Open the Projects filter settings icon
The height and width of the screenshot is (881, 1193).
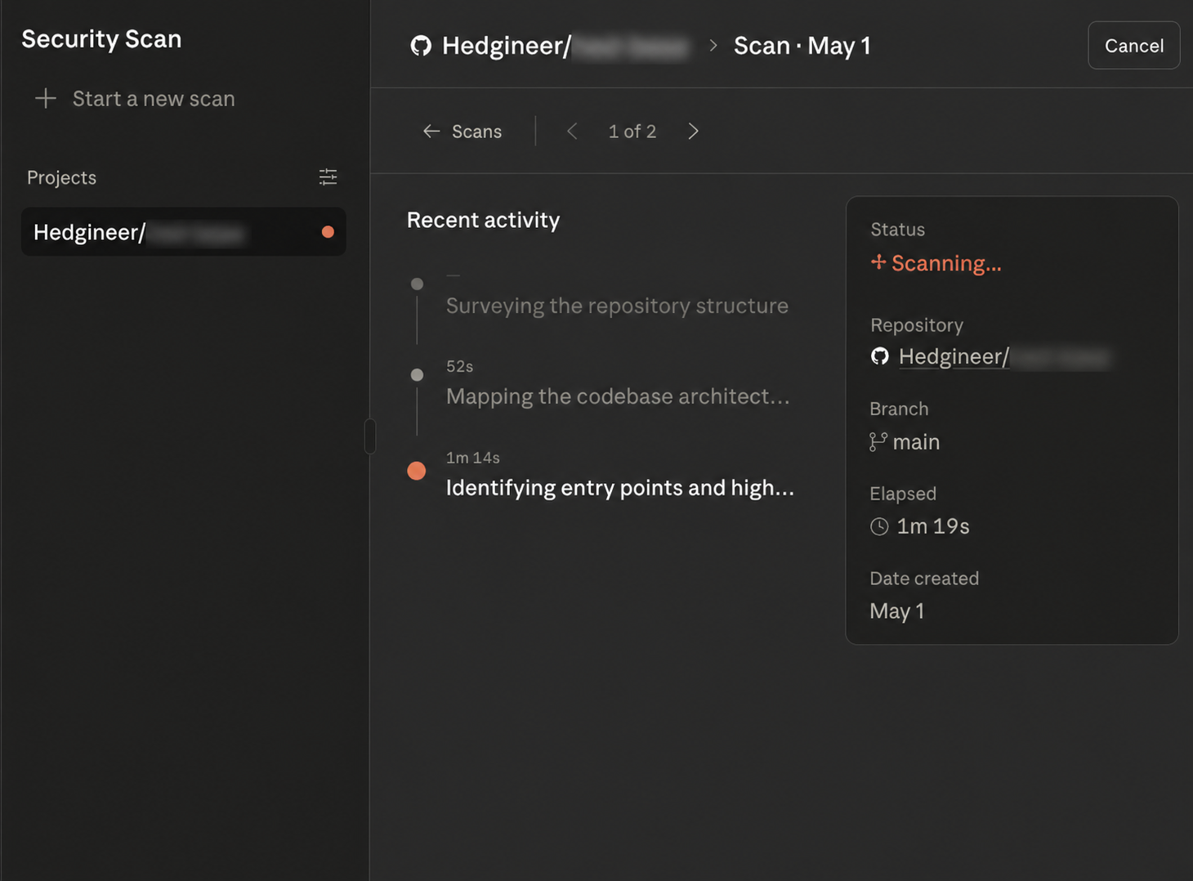tap(328, 177)
